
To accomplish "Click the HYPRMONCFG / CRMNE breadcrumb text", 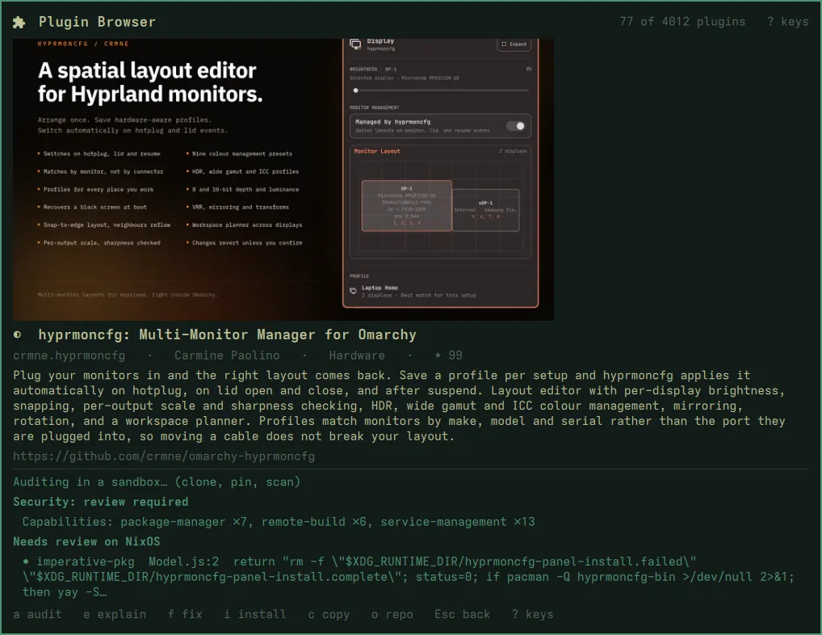I will click(83, 44).
